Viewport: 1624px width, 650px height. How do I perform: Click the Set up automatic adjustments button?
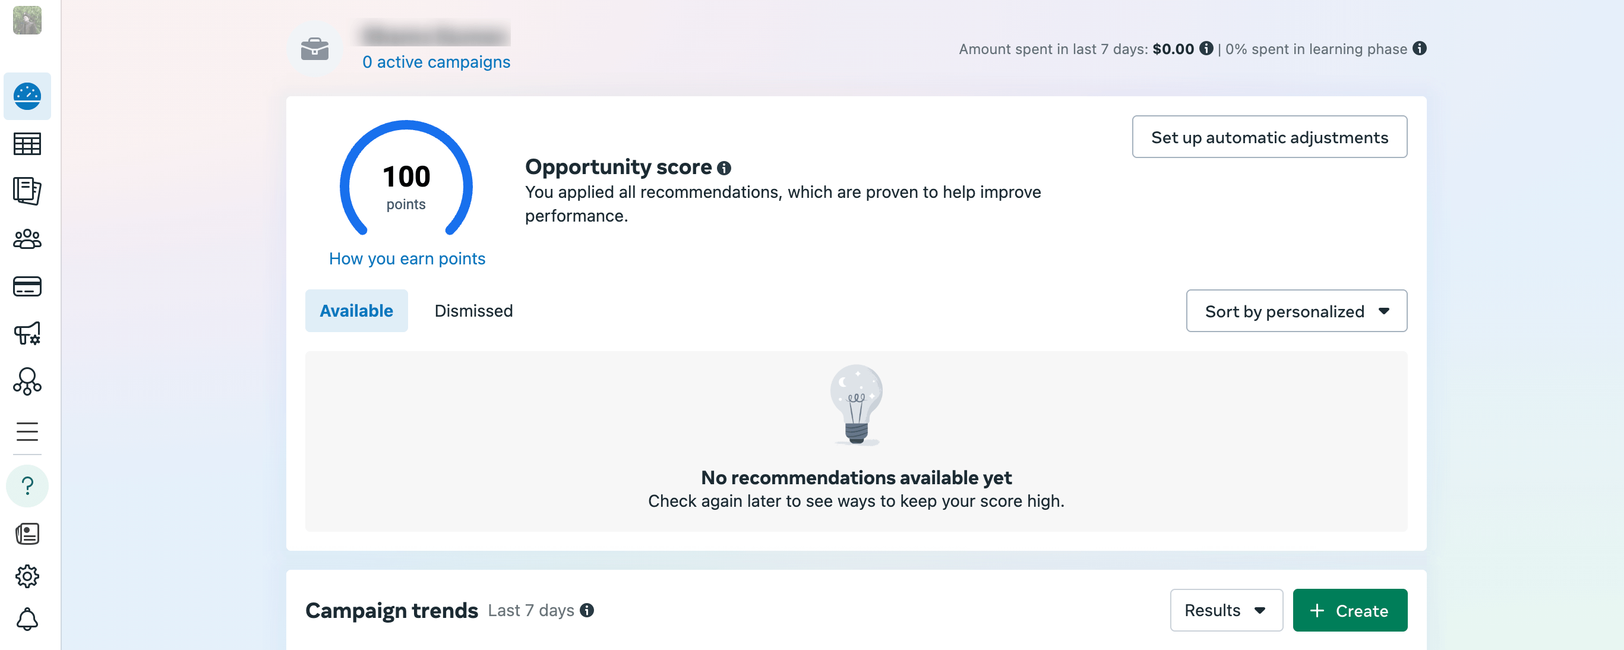(1269, 136)
